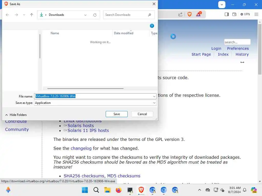Click the VirtualBox site search box

237,42
